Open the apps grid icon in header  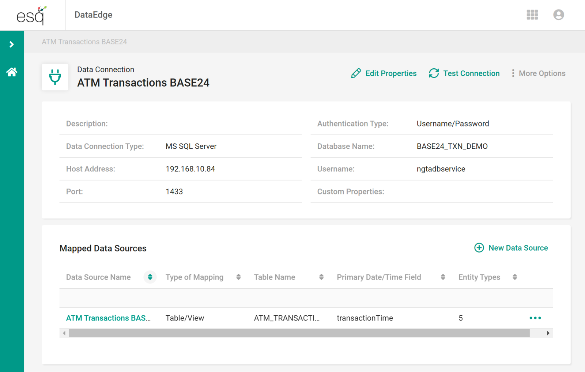pos(532,15)
